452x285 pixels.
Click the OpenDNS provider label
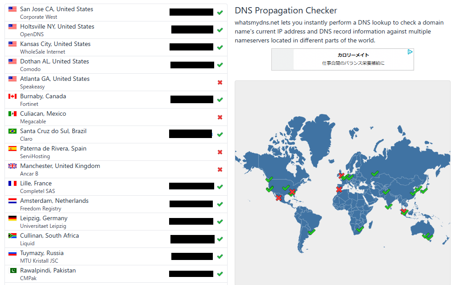coord(32,34)
